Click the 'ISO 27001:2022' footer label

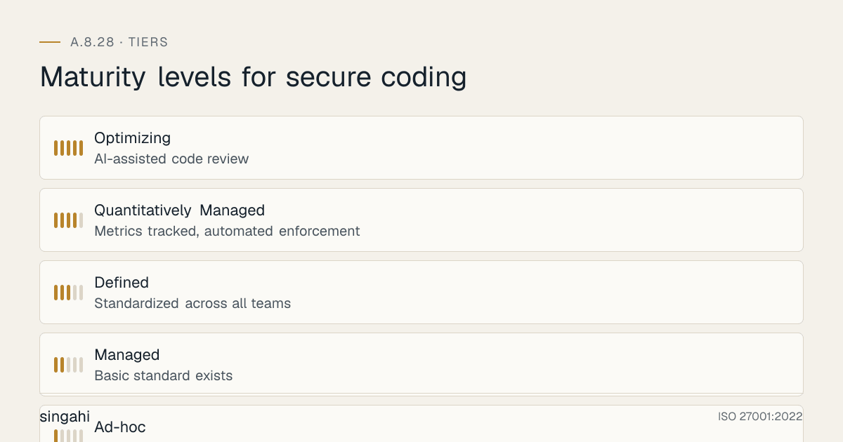pyautogui.click(x=760, y=417)
